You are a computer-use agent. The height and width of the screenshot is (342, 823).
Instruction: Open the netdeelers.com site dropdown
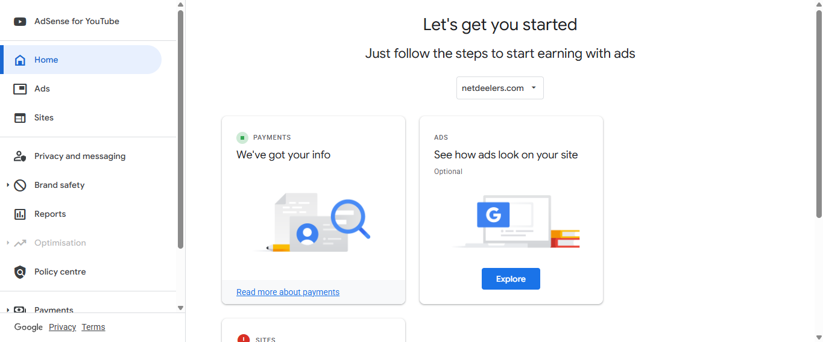coord(500,88)
